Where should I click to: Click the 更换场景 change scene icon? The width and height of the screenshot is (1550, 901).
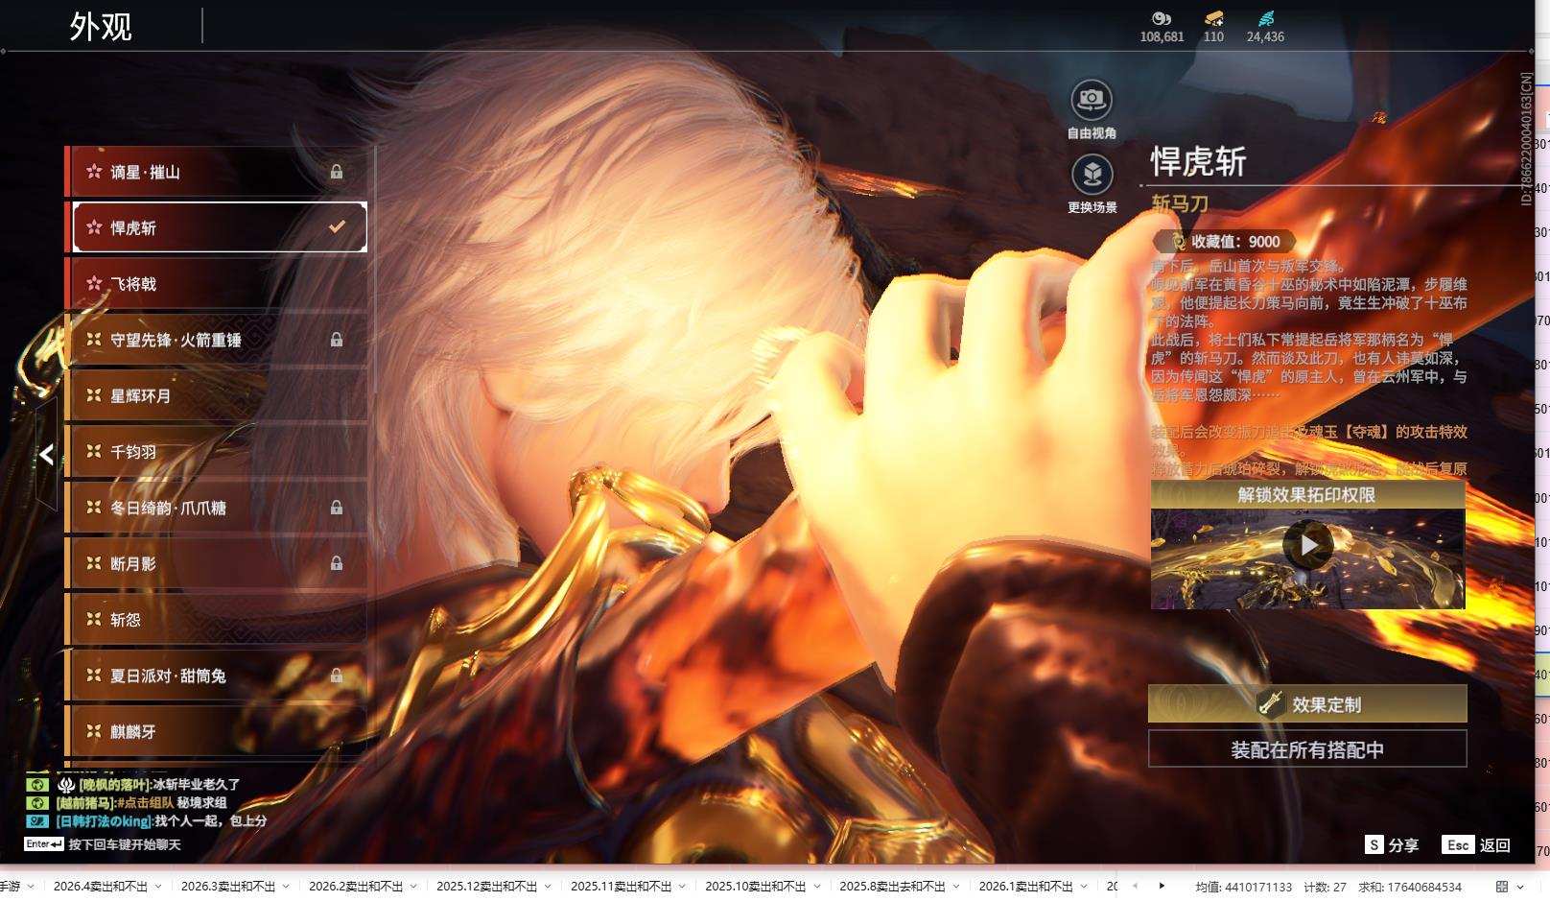(x=1092, y=175)
